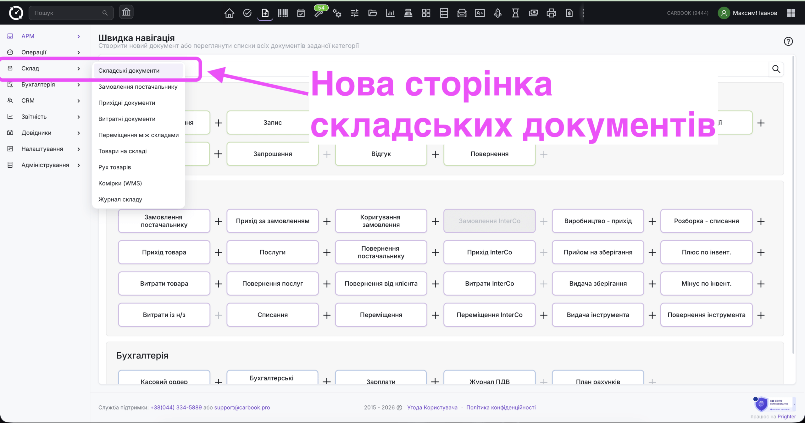The height and width of the screenshot is (423, 805).
Task: Click the car icon in top toolbar
Action: coord(462,13)
